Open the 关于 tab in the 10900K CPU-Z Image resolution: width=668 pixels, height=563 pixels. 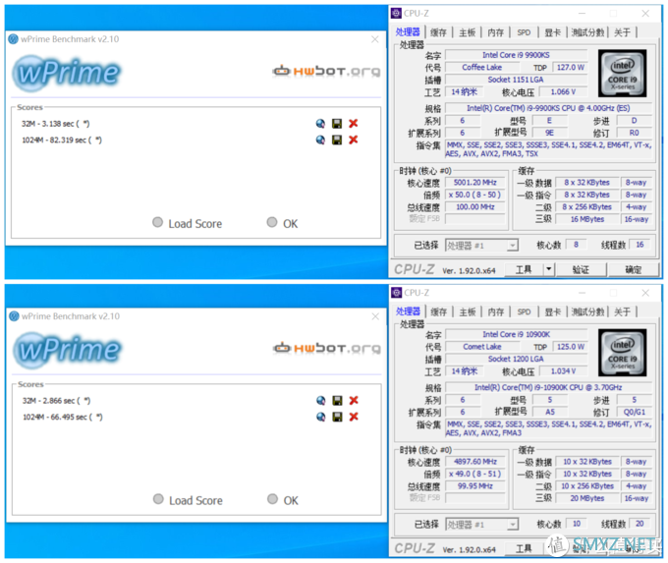pyautogui.click(x=623, y=312)
